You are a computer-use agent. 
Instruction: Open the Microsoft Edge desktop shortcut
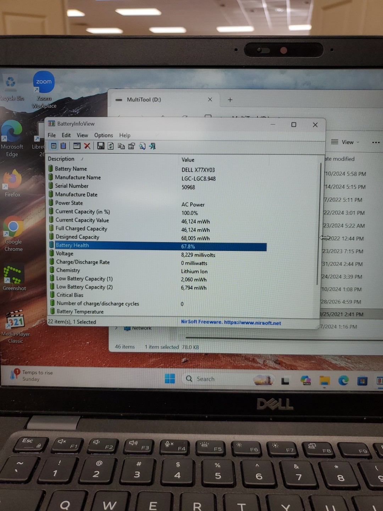point(12,139)
